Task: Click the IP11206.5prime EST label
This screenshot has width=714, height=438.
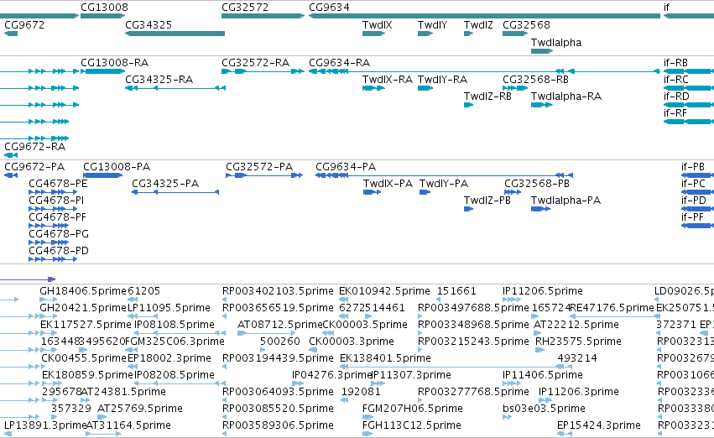Action: tap(543, 291)
